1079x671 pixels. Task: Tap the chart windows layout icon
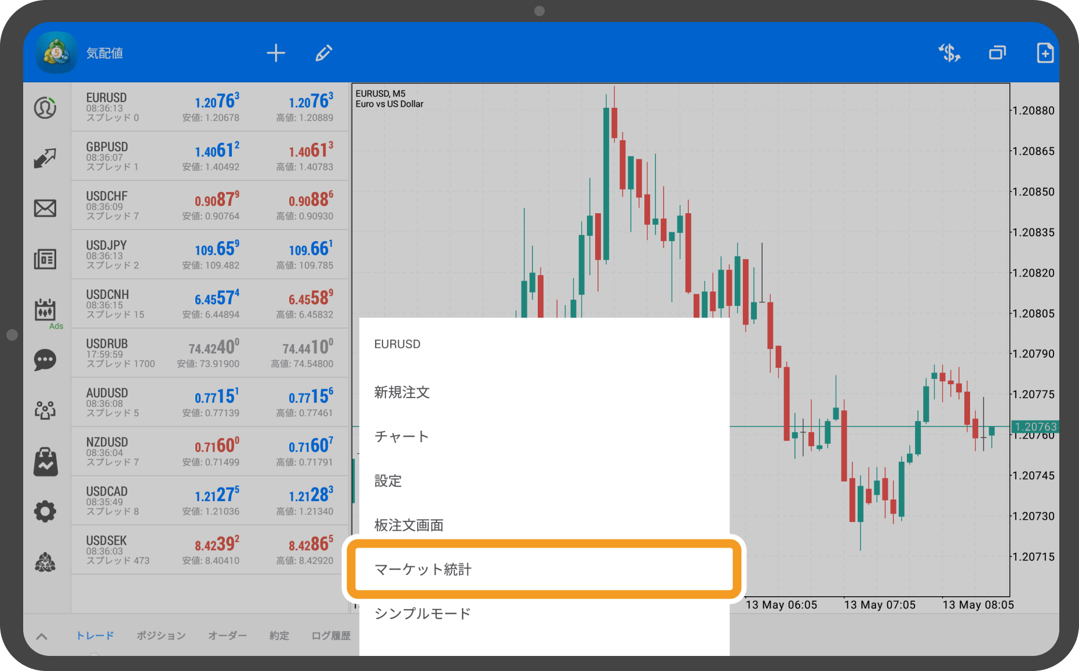(x=997, y=53)
